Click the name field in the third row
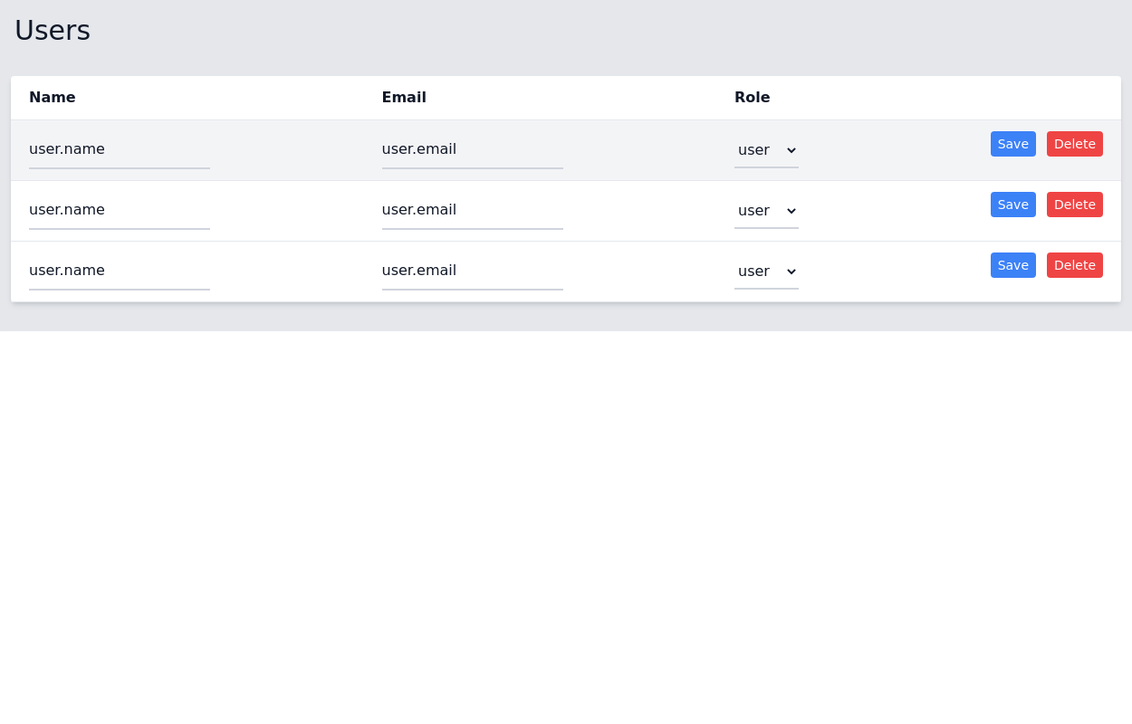This screenshot has width=1132, height=724. (x=119, y=271)
